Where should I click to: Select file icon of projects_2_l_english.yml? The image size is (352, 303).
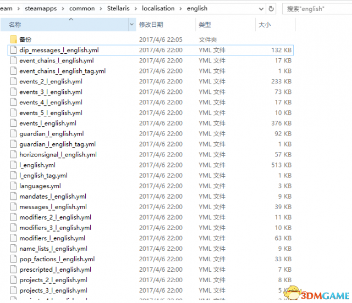point(13,280)
